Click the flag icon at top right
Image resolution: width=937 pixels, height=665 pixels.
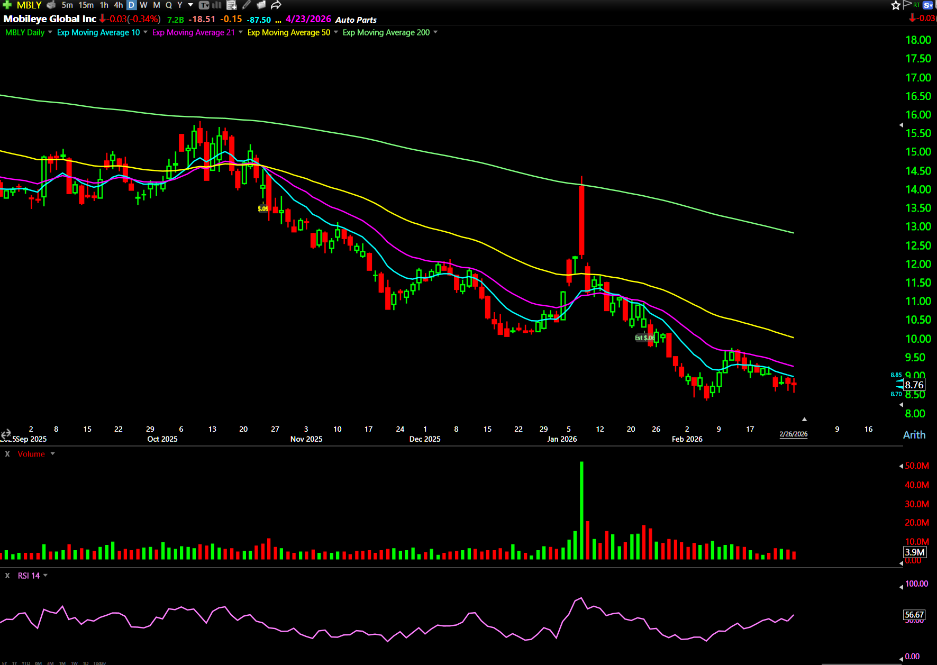907,5
